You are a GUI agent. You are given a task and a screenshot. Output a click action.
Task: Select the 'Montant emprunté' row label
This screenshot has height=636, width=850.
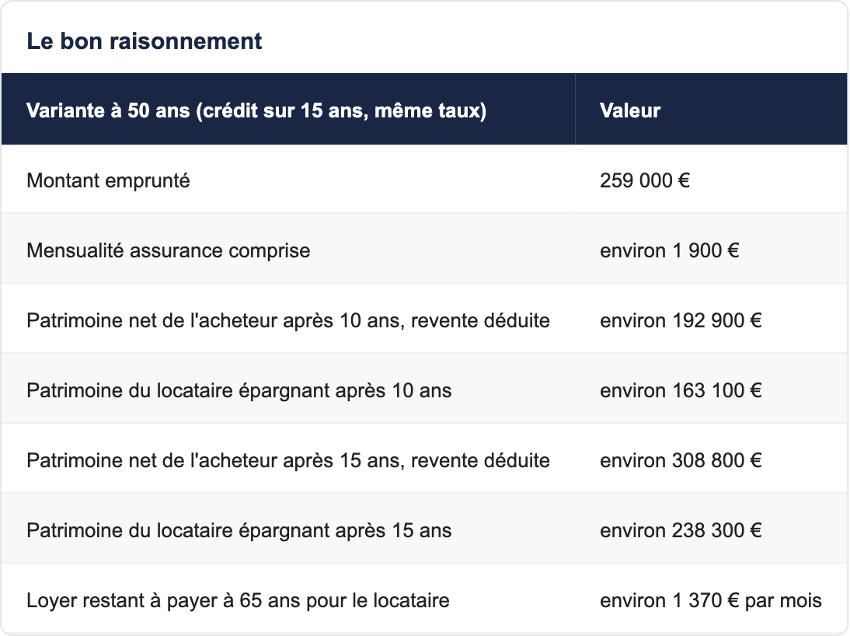(x=109, y=180)
